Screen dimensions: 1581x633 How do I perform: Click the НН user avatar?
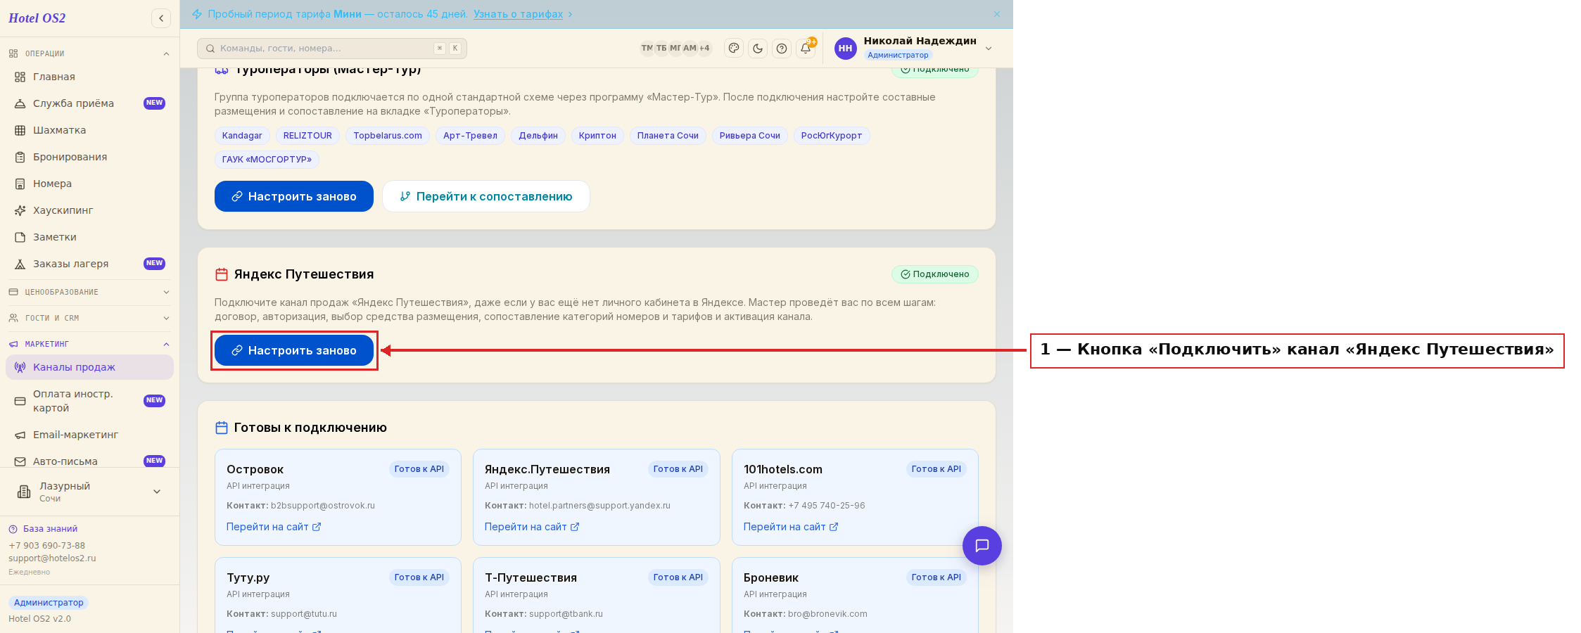coord(846,49)
